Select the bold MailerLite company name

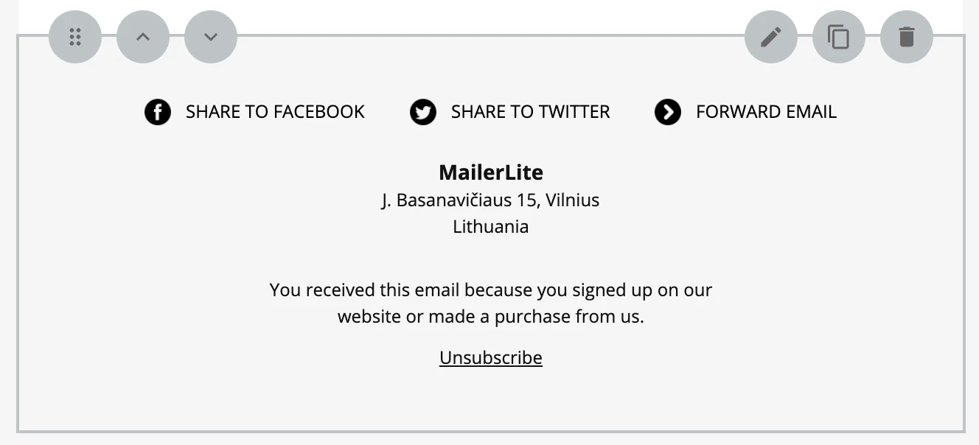click(x=491, y=172)
